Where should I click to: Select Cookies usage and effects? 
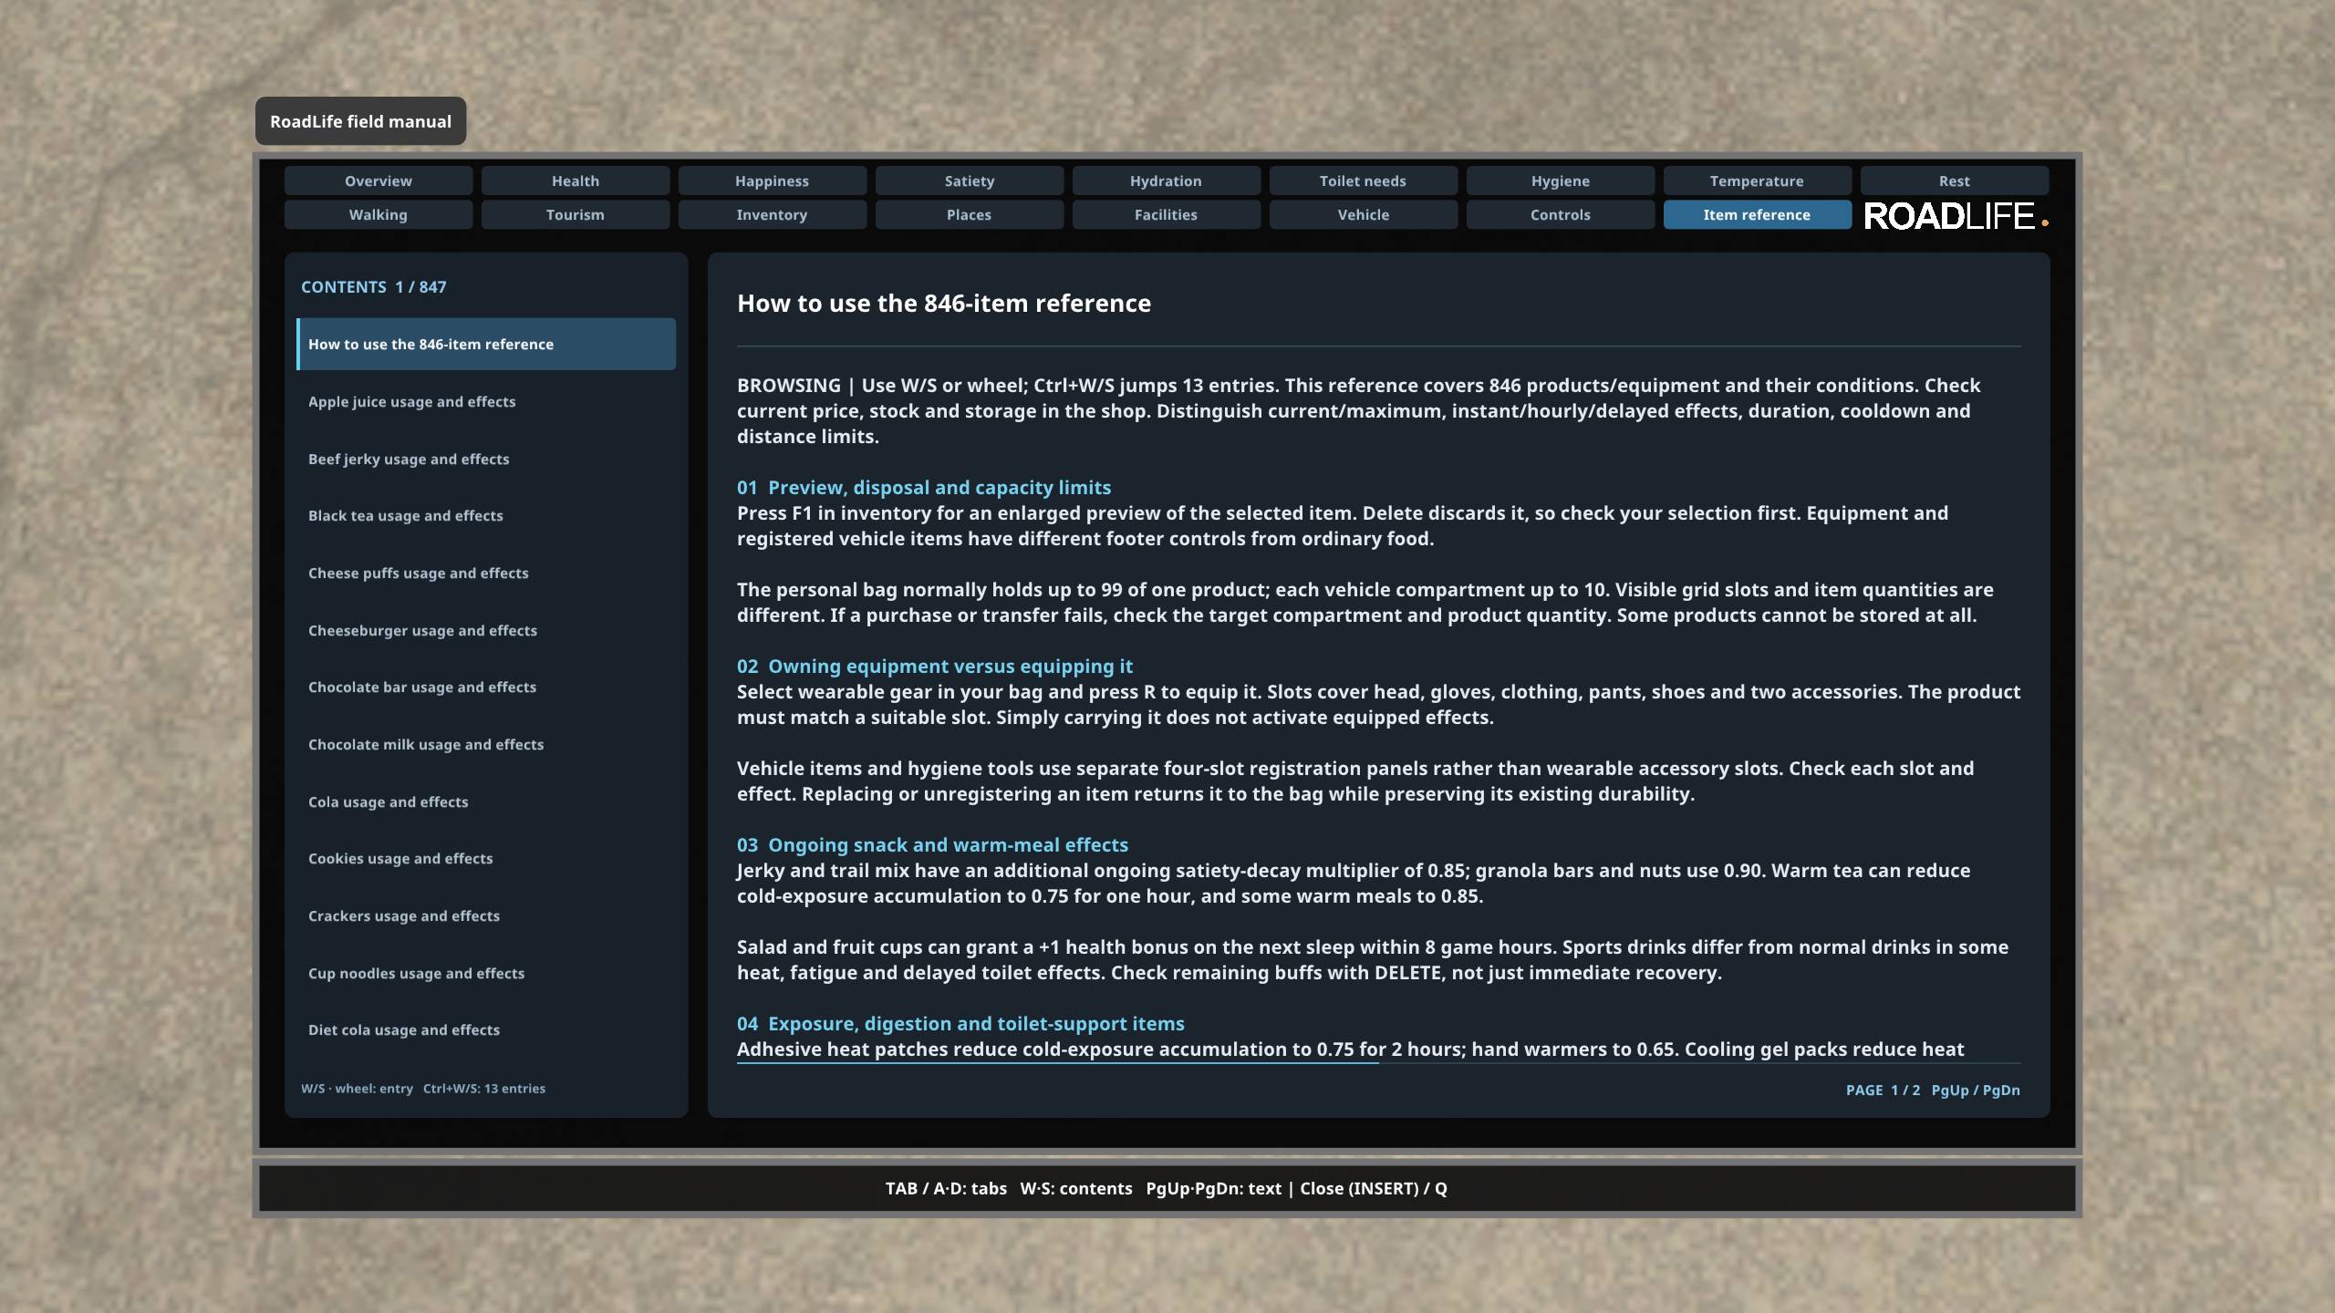[486, 858]
